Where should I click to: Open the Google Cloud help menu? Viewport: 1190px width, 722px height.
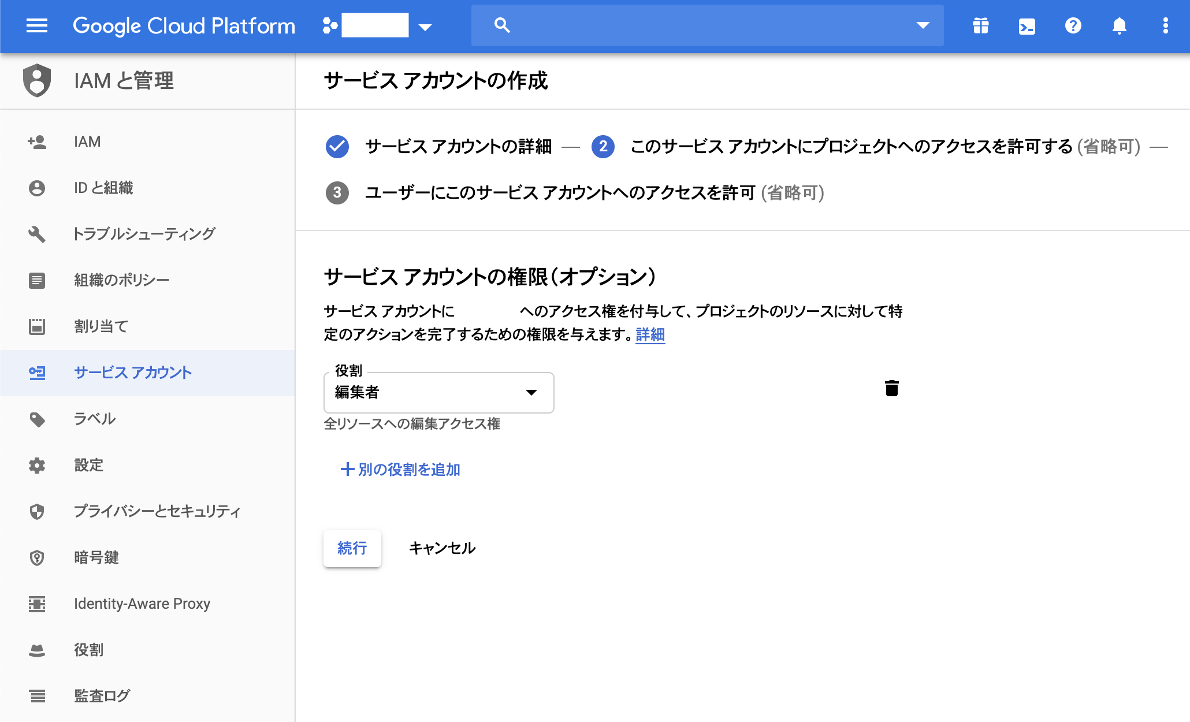click(1073, 25)
